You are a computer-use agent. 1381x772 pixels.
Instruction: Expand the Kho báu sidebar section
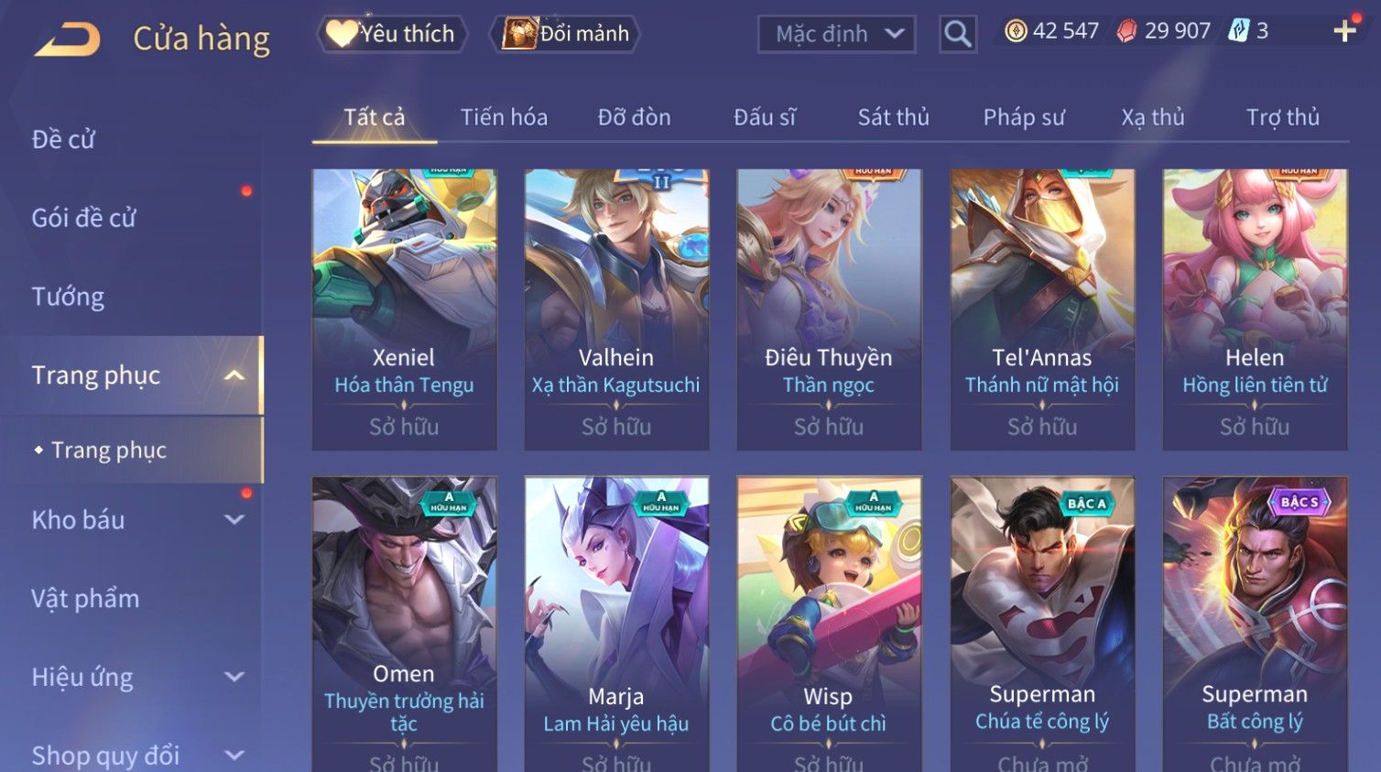234,519
